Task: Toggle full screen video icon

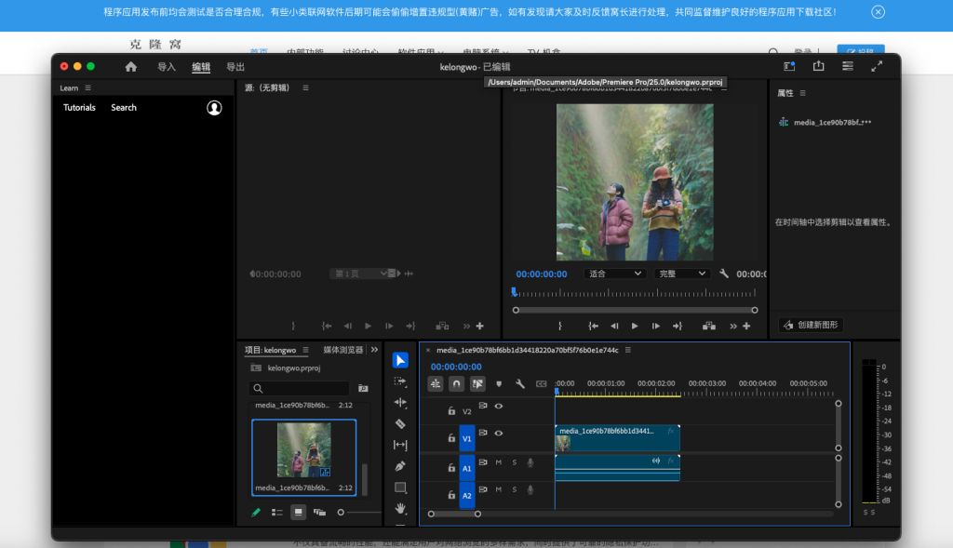Action: click(x=877, y=66)
